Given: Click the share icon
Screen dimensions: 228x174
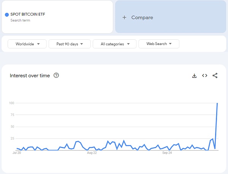Looking at the screenshot, I should [215, 76].
